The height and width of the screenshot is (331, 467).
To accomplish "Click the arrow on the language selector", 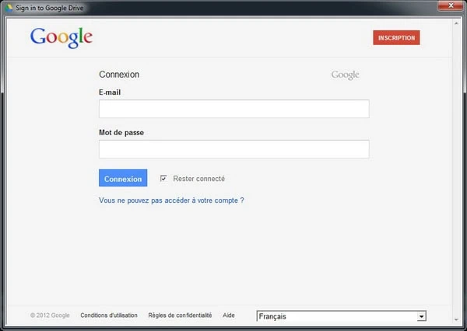I will click(x=421, y=316).
